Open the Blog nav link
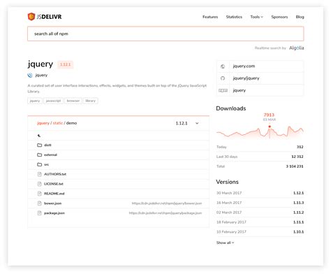Screen dimensions: 331x274 300,17
